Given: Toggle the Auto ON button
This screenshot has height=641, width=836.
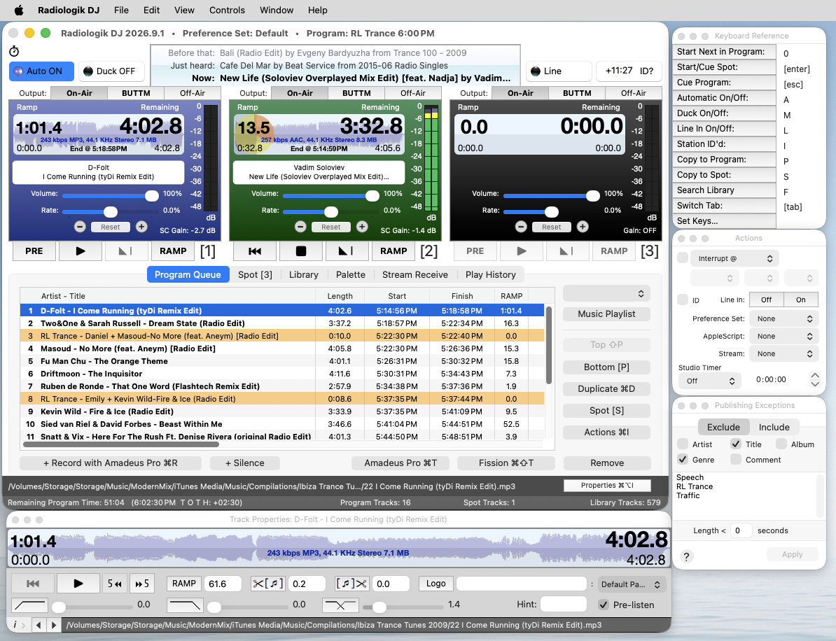Looking at the screenshot, I should 41,71.
